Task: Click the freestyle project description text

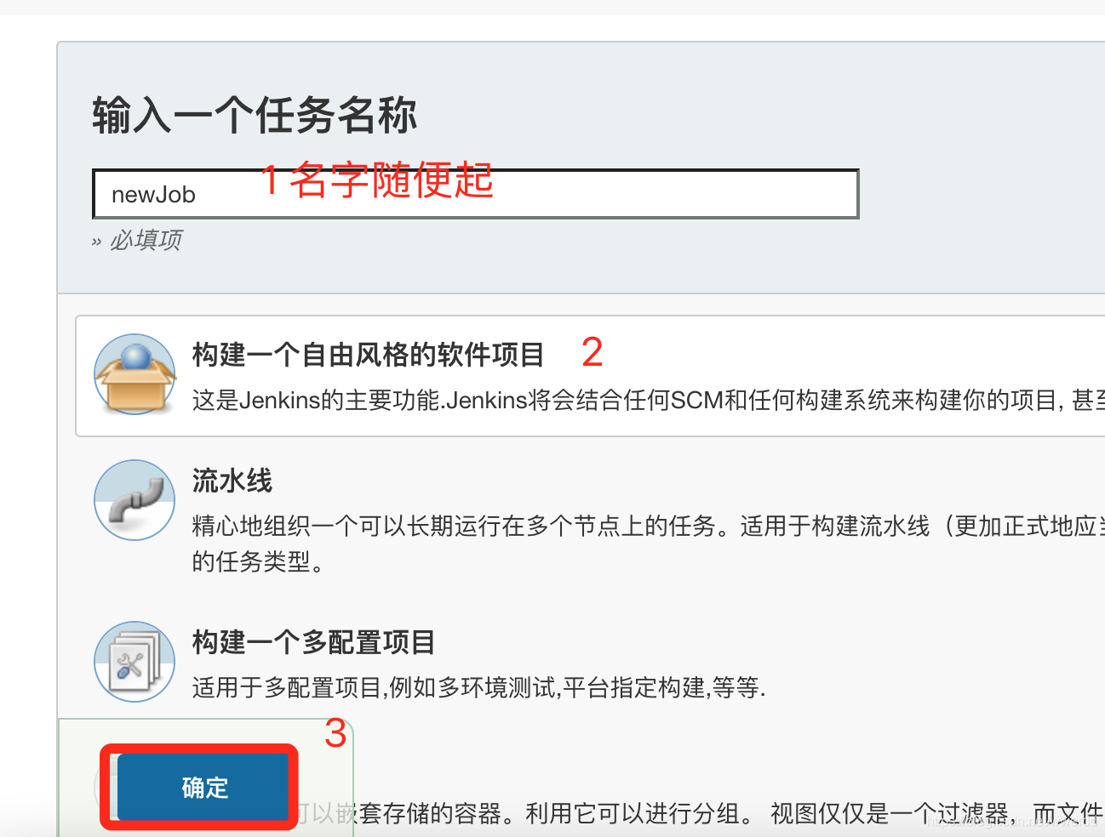Action: (648, 400)
